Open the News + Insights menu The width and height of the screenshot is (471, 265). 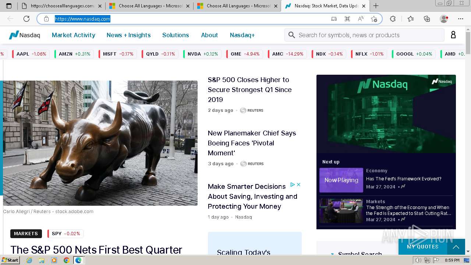(129, 35)
